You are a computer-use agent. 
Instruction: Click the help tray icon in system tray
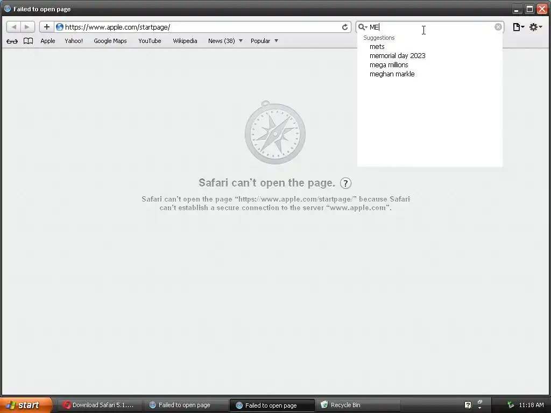(468, 405)
